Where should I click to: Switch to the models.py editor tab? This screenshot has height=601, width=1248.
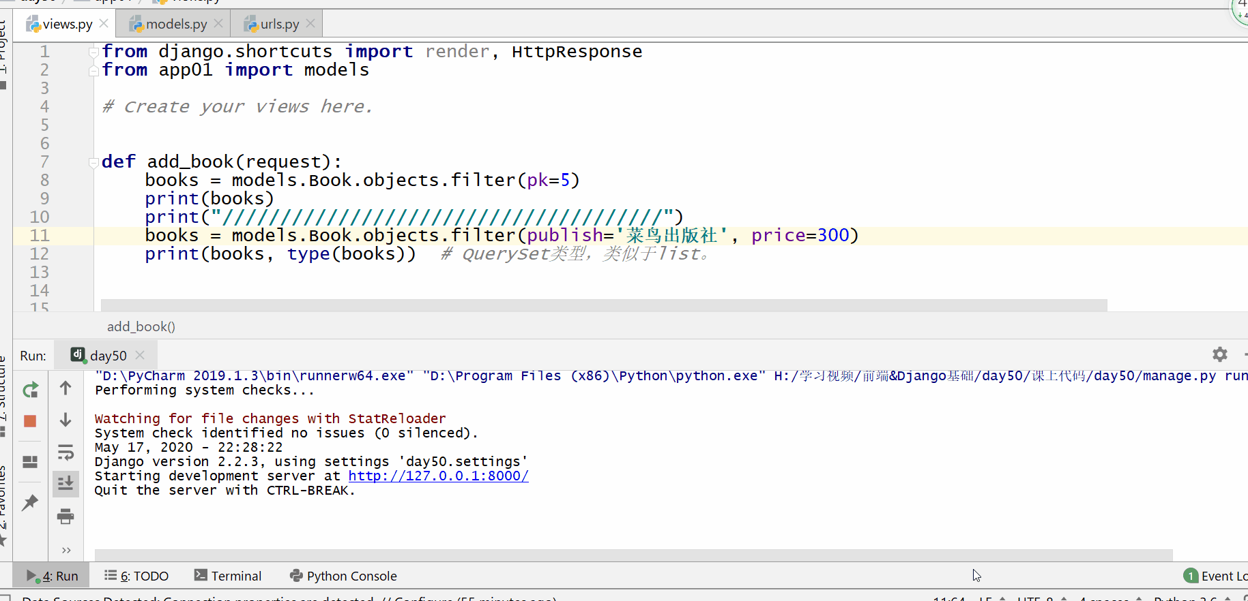pos(176,24)
